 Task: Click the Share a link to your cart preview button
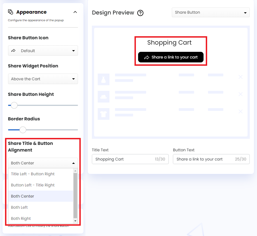pyautogui.click(x=171, y=57)
